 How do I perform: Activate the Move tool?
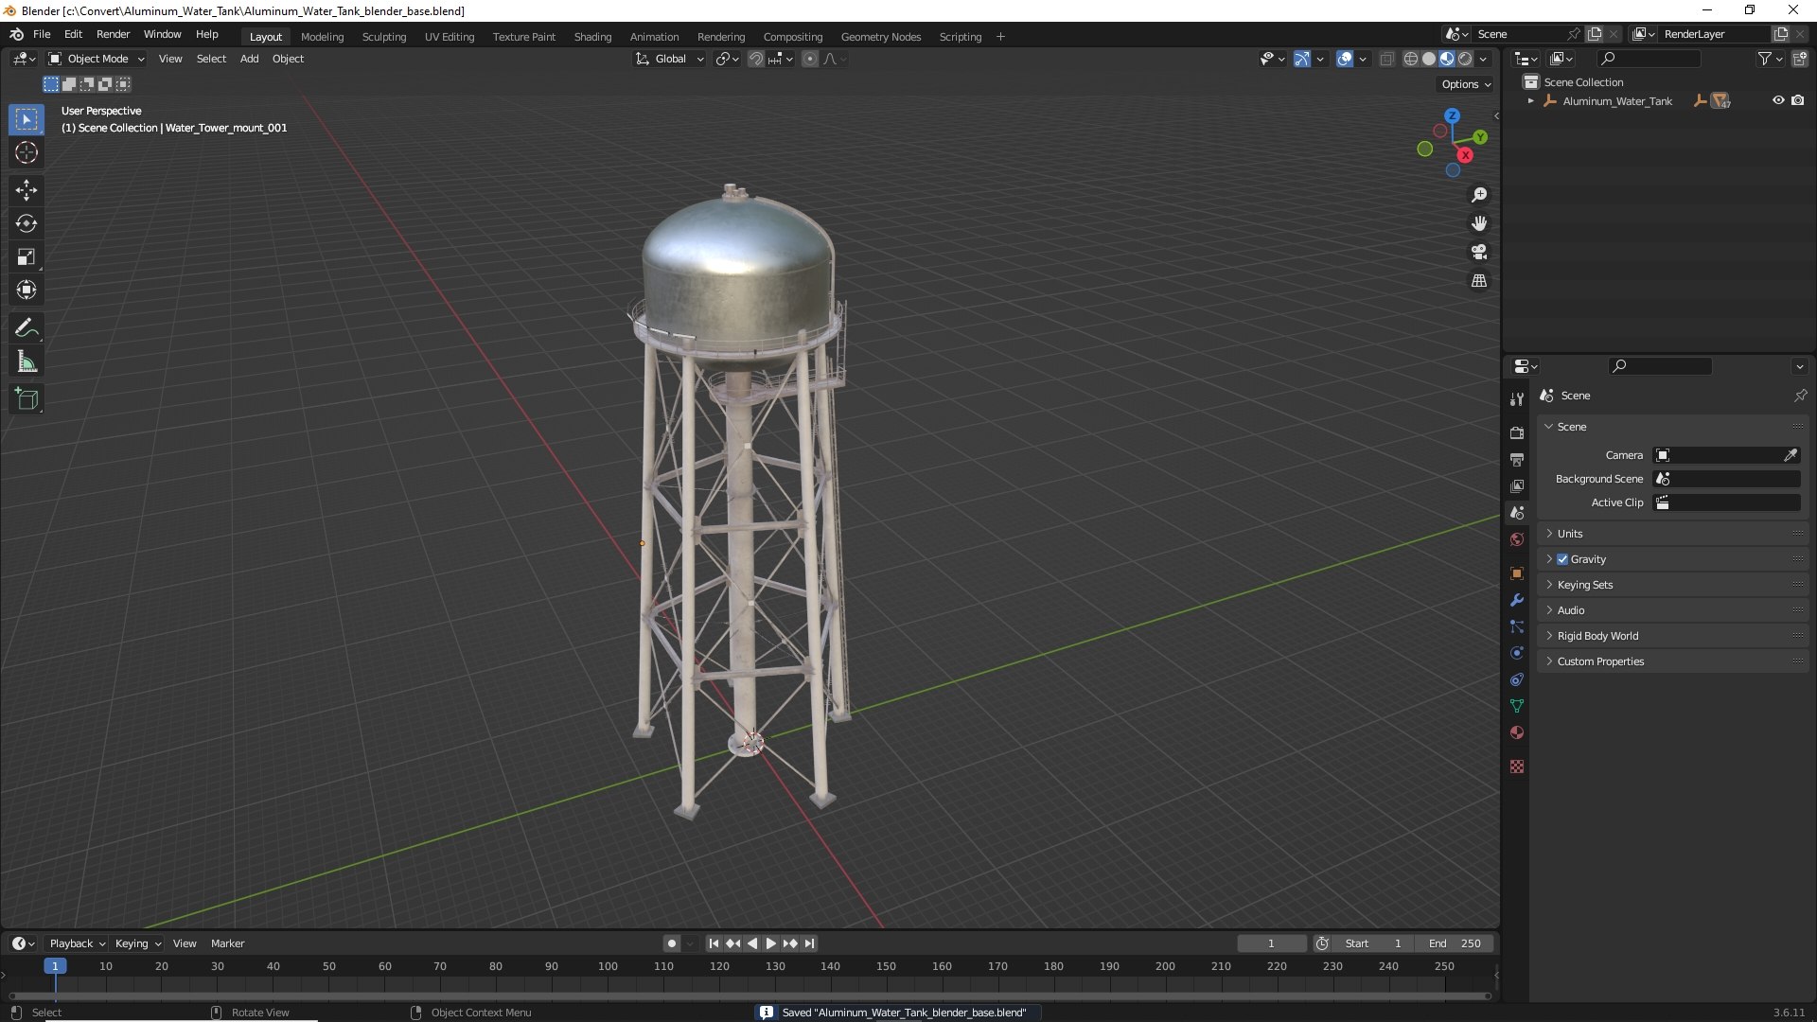click(26, 190)
